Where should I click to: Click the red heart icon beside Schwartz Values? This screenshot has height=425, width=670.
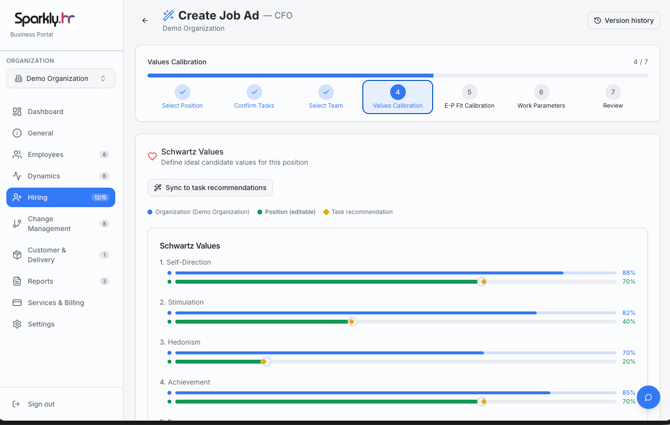[x=152, y=156]
